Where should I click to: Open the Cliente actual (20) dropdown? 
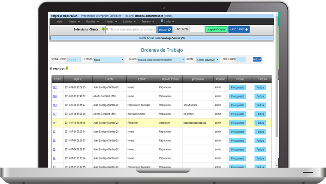pyautogui.click(x=208, y=59)
